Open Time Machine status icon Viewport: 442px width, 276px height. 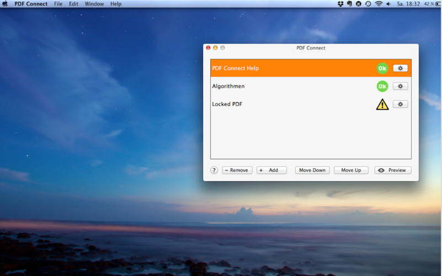pyautogui.click(x=368, y=4)
